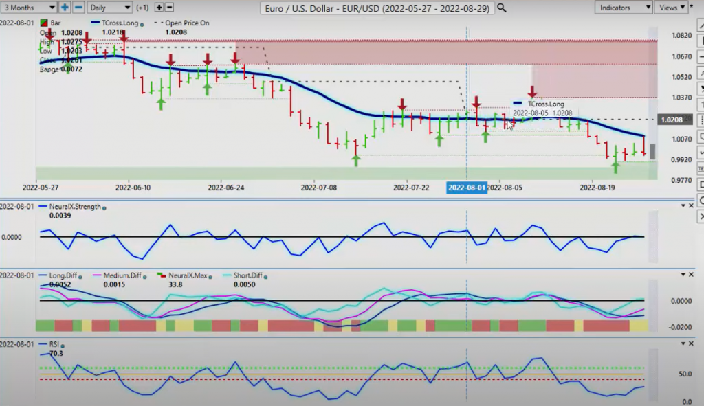Close the Long.Diff indicator panel
The width and height of the screenshot is (704, 406).
tap(692, 275)
